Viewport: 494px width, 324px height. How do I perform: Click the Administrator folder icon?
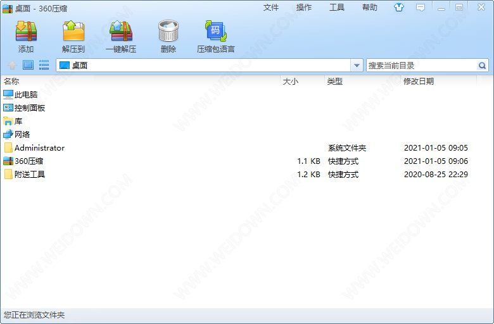(8, 147)
